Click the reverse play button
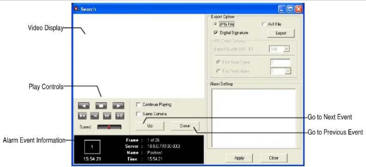The image size is (366, 167). tap(84, 106)
